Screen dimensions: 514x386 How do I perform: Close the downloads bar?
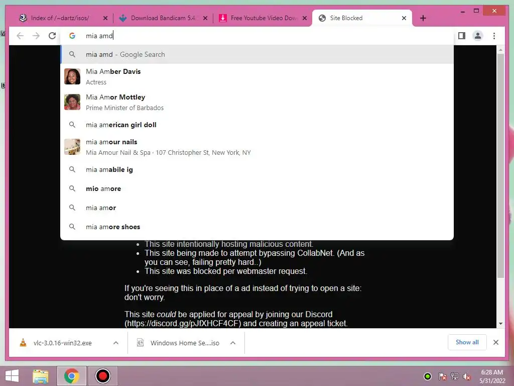coord(496,342)
